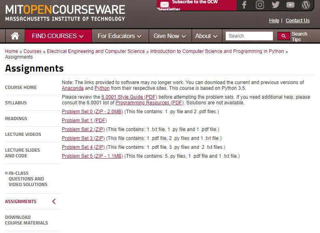Select Lecture Videos in sidebar
The height and width of the screenshot is (233, 320).
coord(23,134)
